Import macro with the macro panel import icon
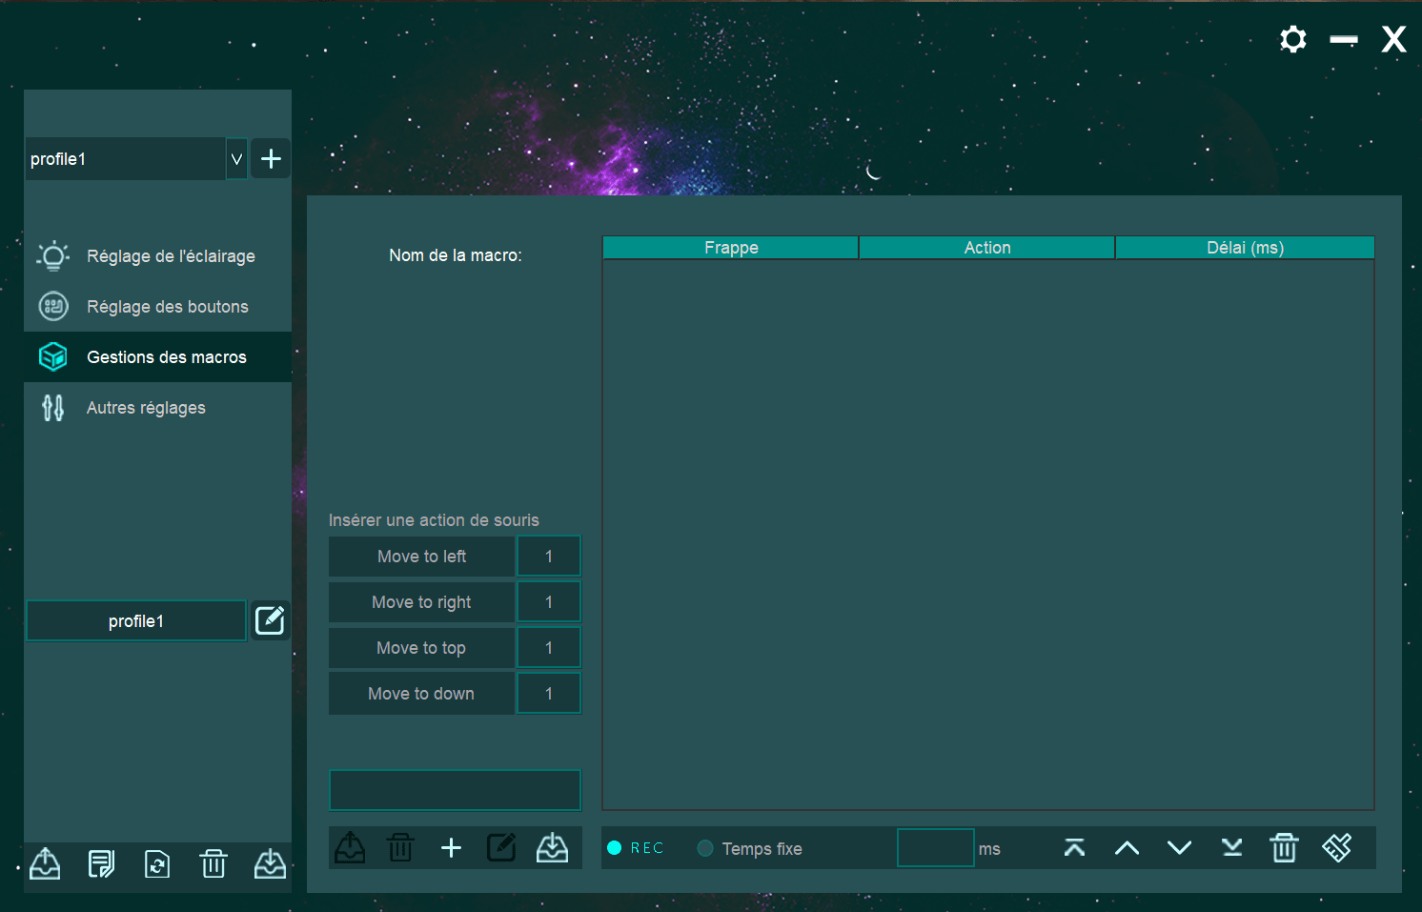This screenshot has height=912, width=1422. tap(552, 847)
